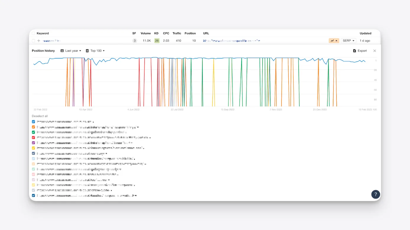Open the SERP dropdown
Viewport: 410px width, 230px height.
click(x=349, y=41)
